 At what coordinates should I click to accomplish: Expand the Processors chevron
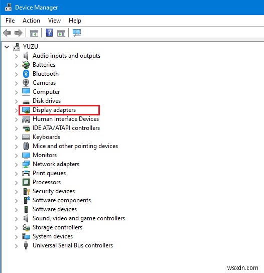(x=17, y=183)
